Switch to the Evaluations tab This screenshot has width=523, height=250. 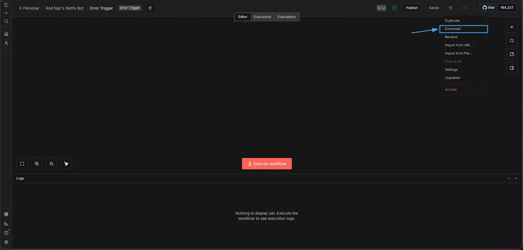pos(287,17)
